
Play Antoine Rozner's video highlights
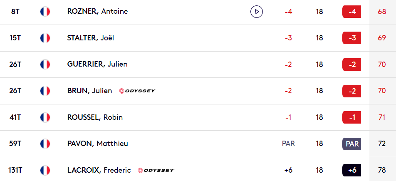257,12
